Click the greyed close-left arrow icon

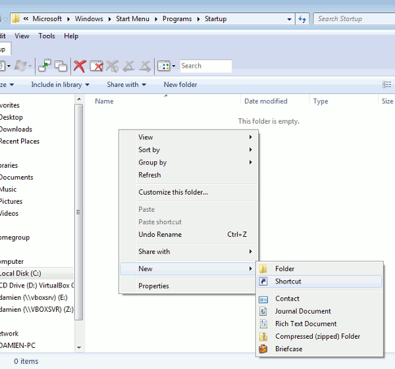pos(128,66)
